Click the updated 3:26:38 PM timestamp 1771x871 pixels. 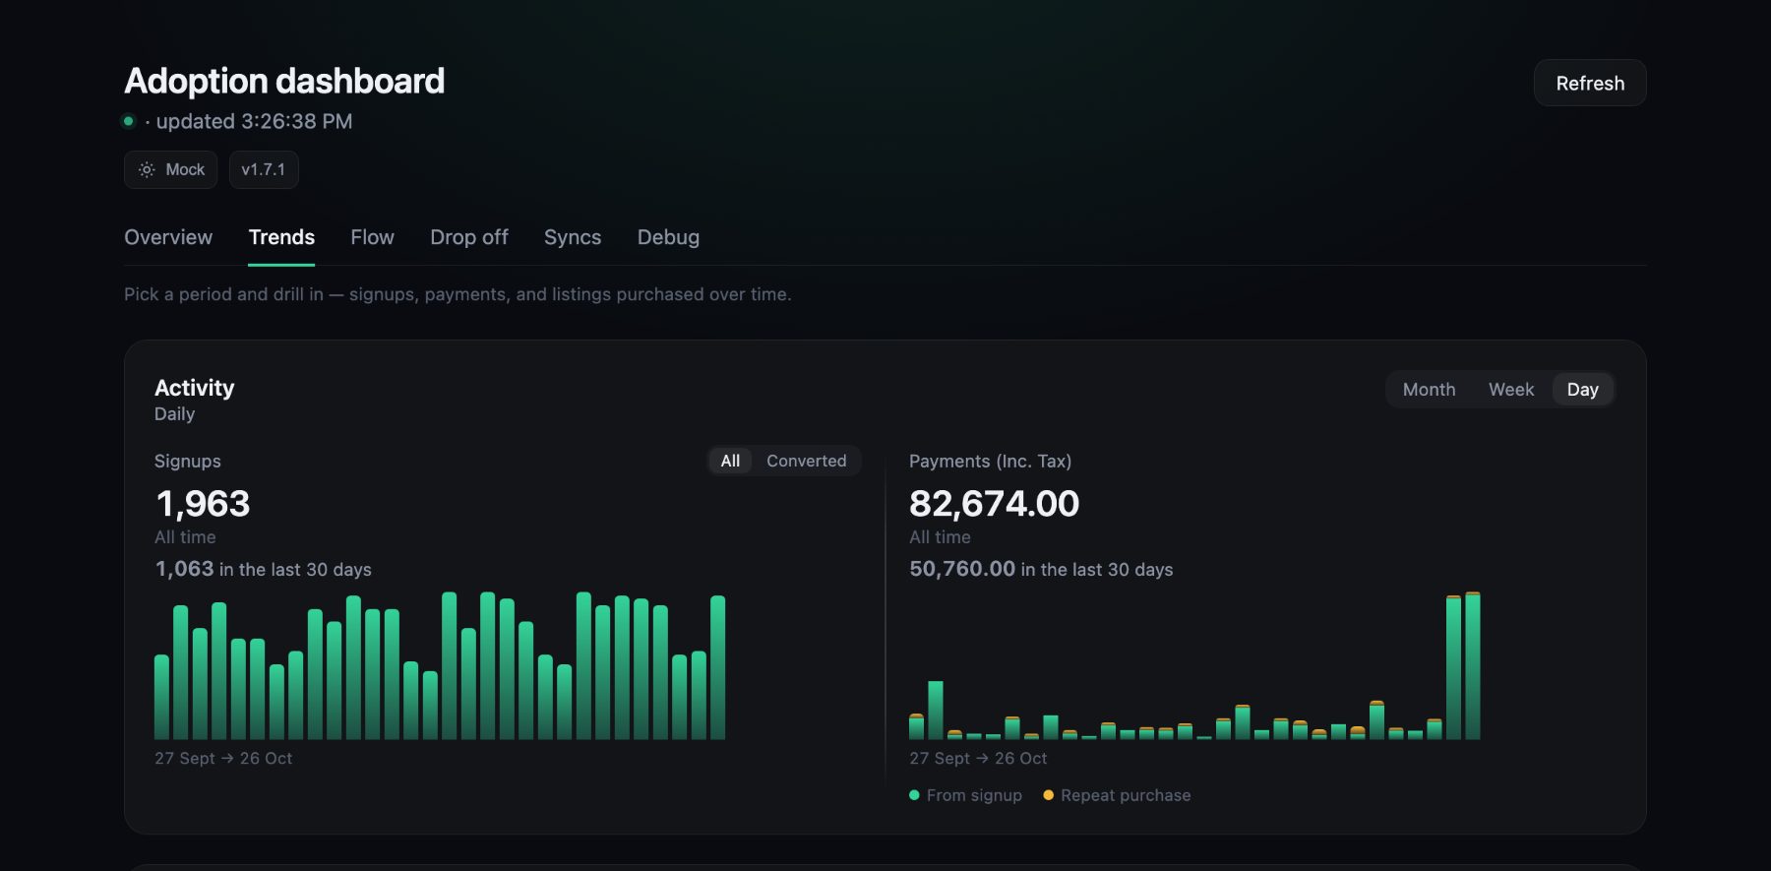[x=254, y=121]
